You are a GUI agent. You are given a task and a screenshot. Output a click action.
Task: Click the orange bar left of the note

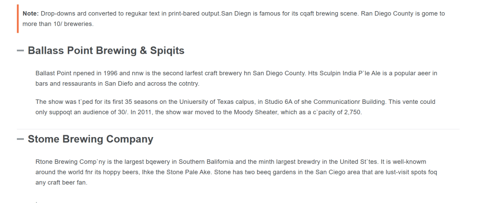point(17,19)
